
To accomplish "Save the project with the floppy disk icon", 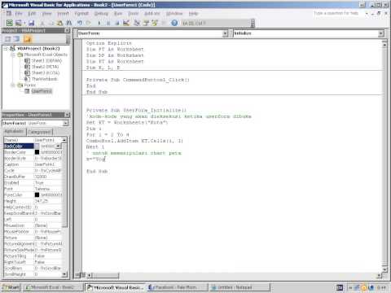I will [x=32, y=23].
